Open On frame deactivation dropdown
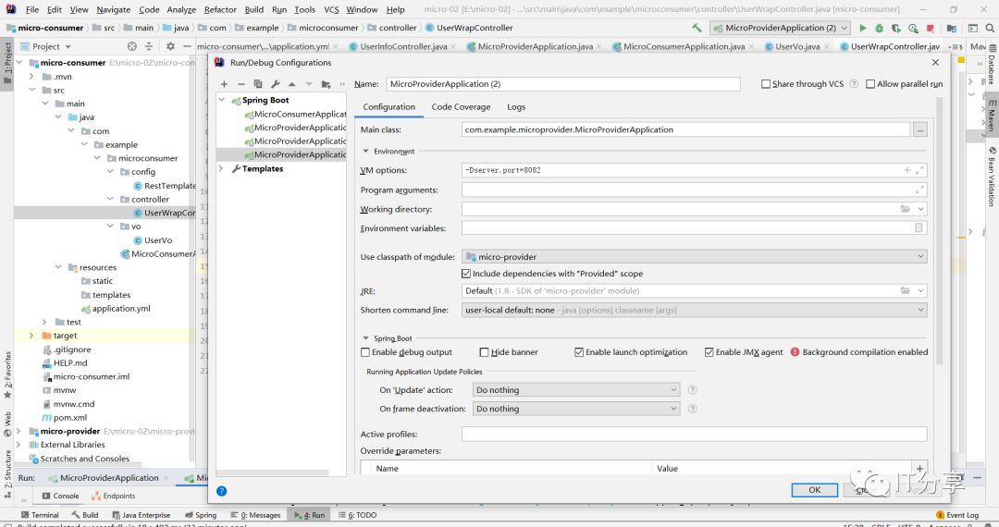The height and width of the screenshot is (527, 999). click(576, 409)
